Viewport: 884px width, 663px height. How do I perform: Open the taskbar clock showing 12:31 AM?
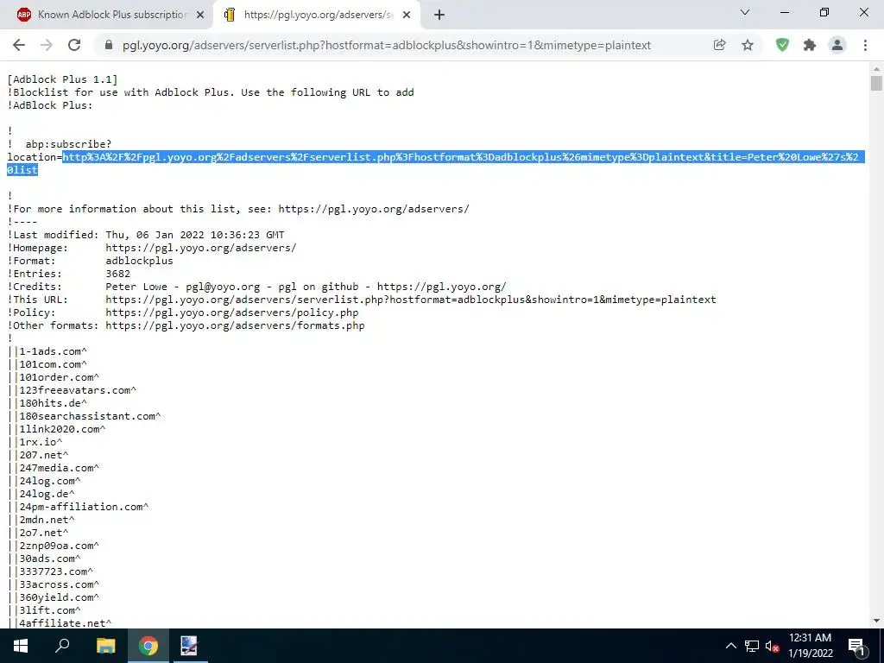810,646
